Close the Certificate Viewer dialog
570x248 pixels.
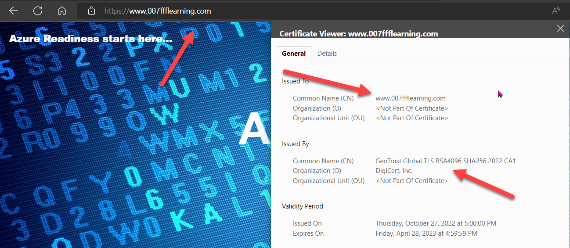pos(560,29)
